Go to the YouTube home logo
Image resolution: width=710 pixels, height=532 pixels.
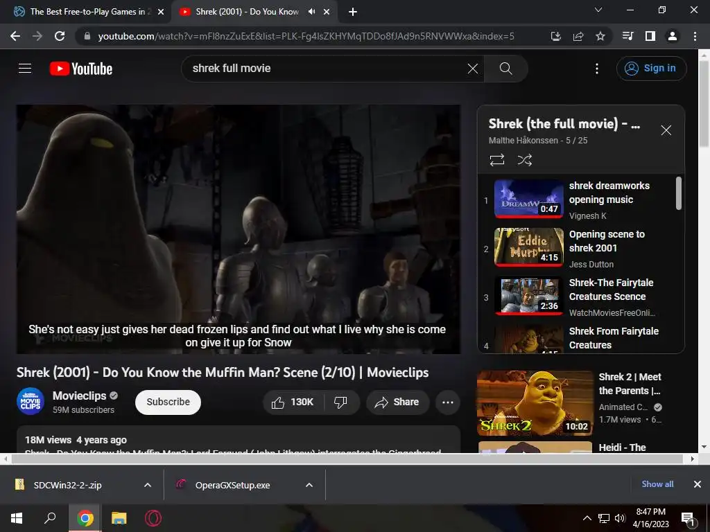coord(81,69)
